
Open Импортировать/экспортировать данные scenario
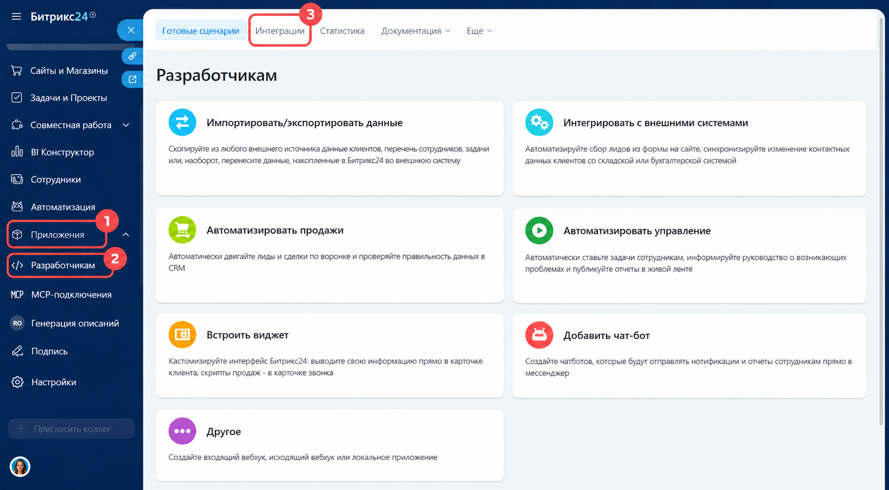click(x=305, y=123)
